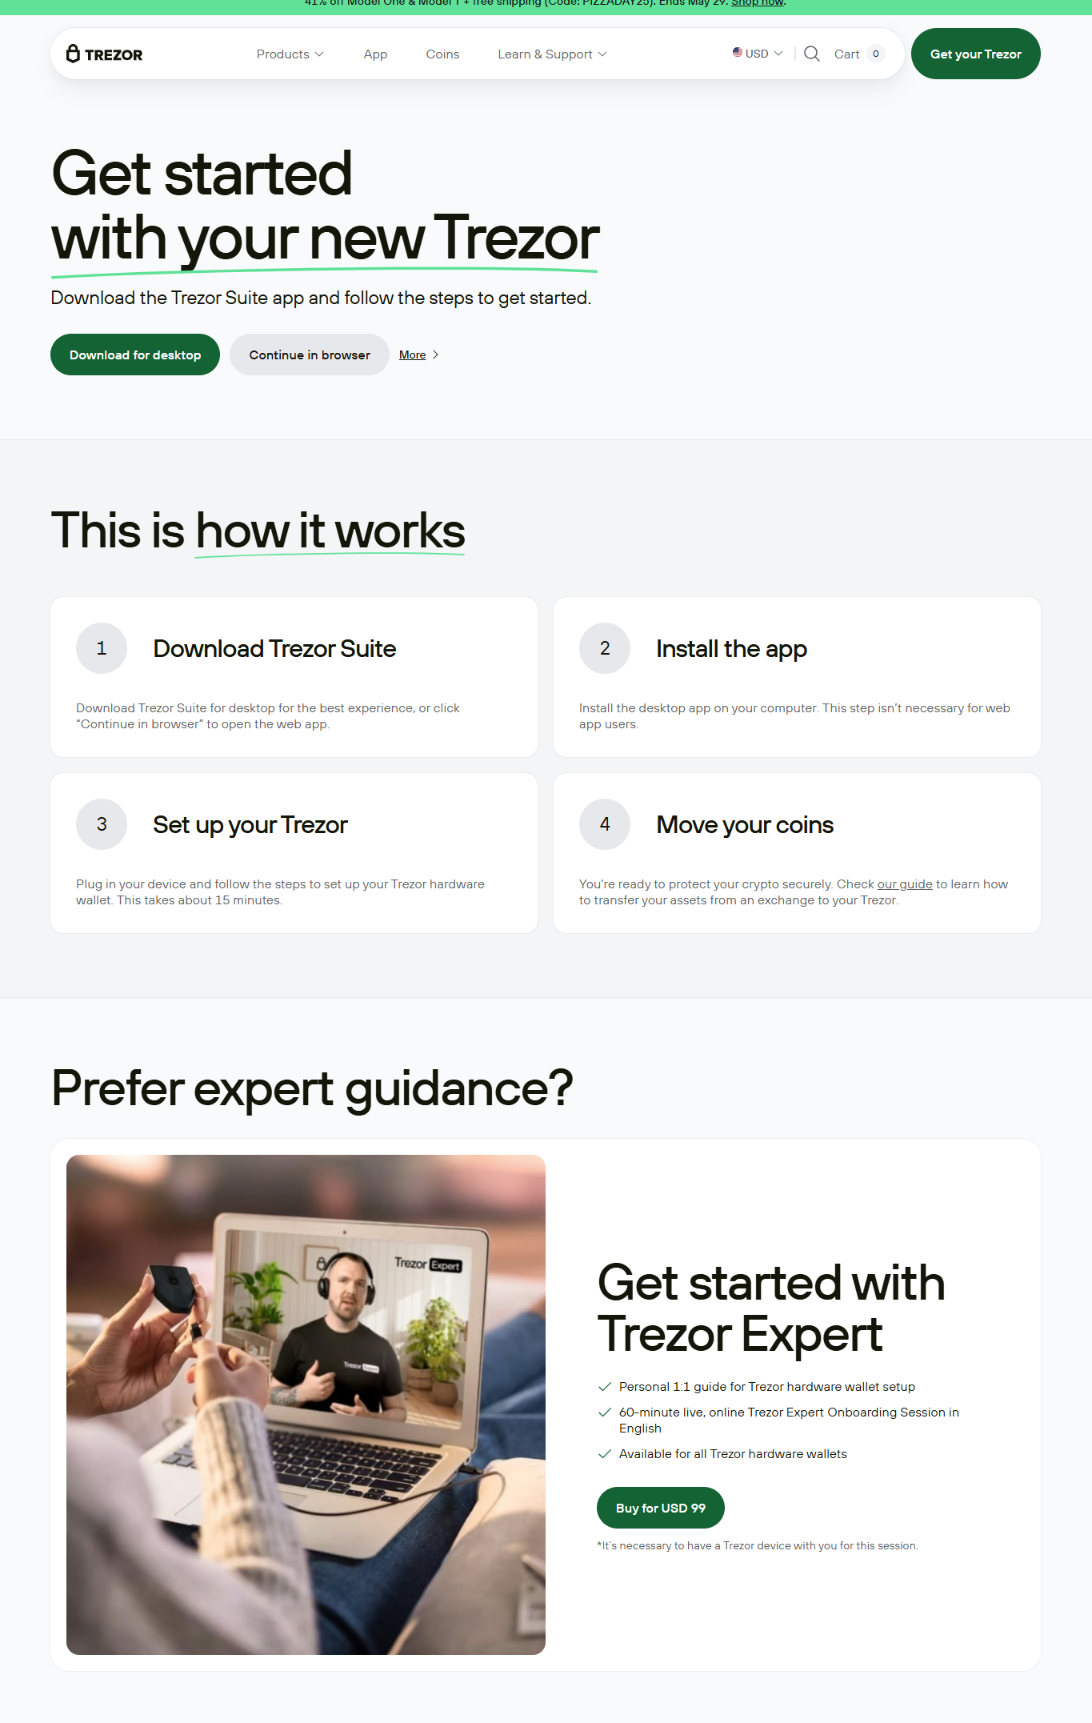Click the Trezor logo in header
The height and width of the screenshot is (1723, 1092).
[104, 54]
